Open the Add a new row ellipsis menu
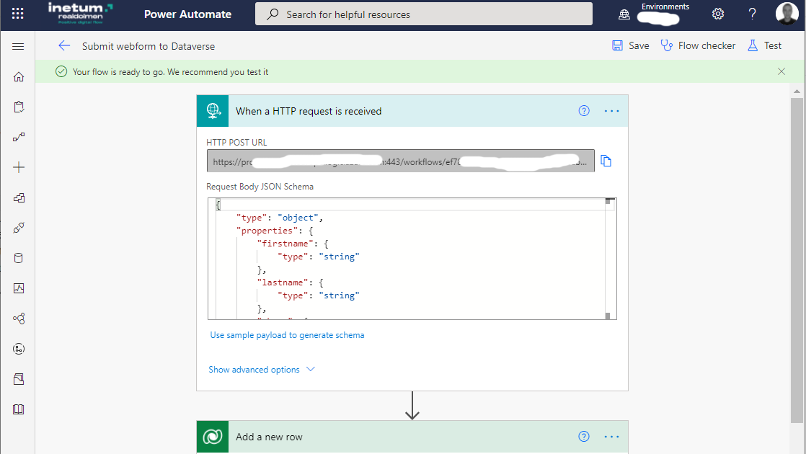This screenshot has width=806, height=454. tap(611, 436)
